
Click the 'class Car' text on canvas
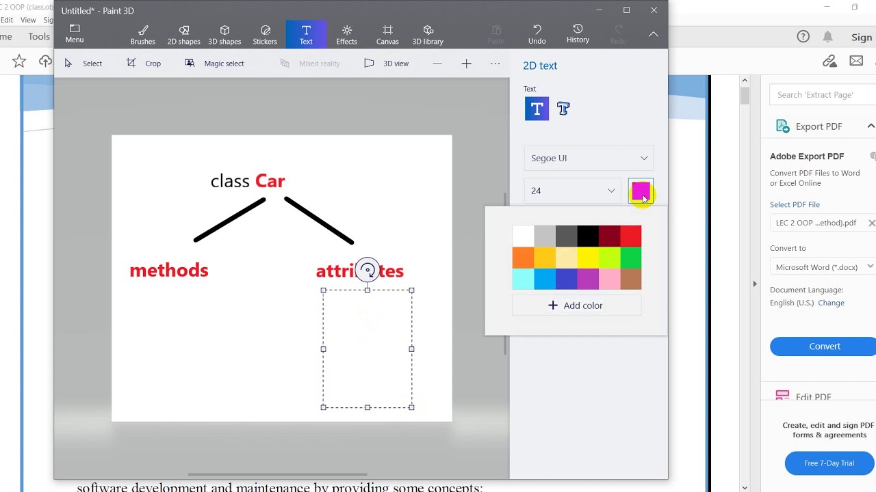click(248, 181)
